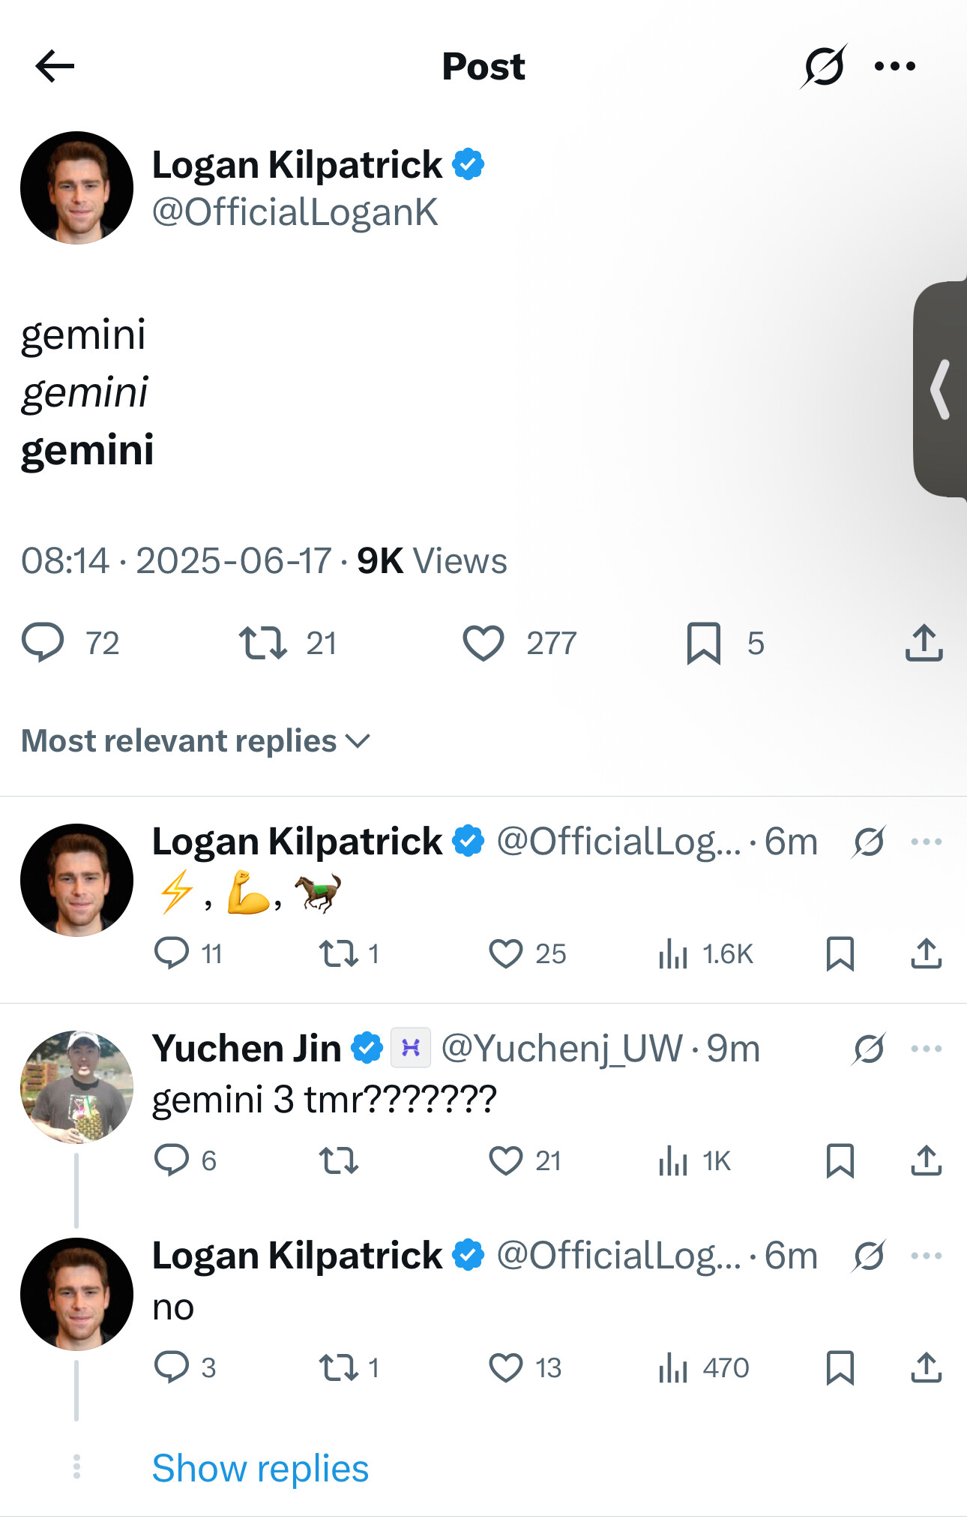Tap the Grok icon in the header
967x1531 pixels.
click(x=823, y=66)
